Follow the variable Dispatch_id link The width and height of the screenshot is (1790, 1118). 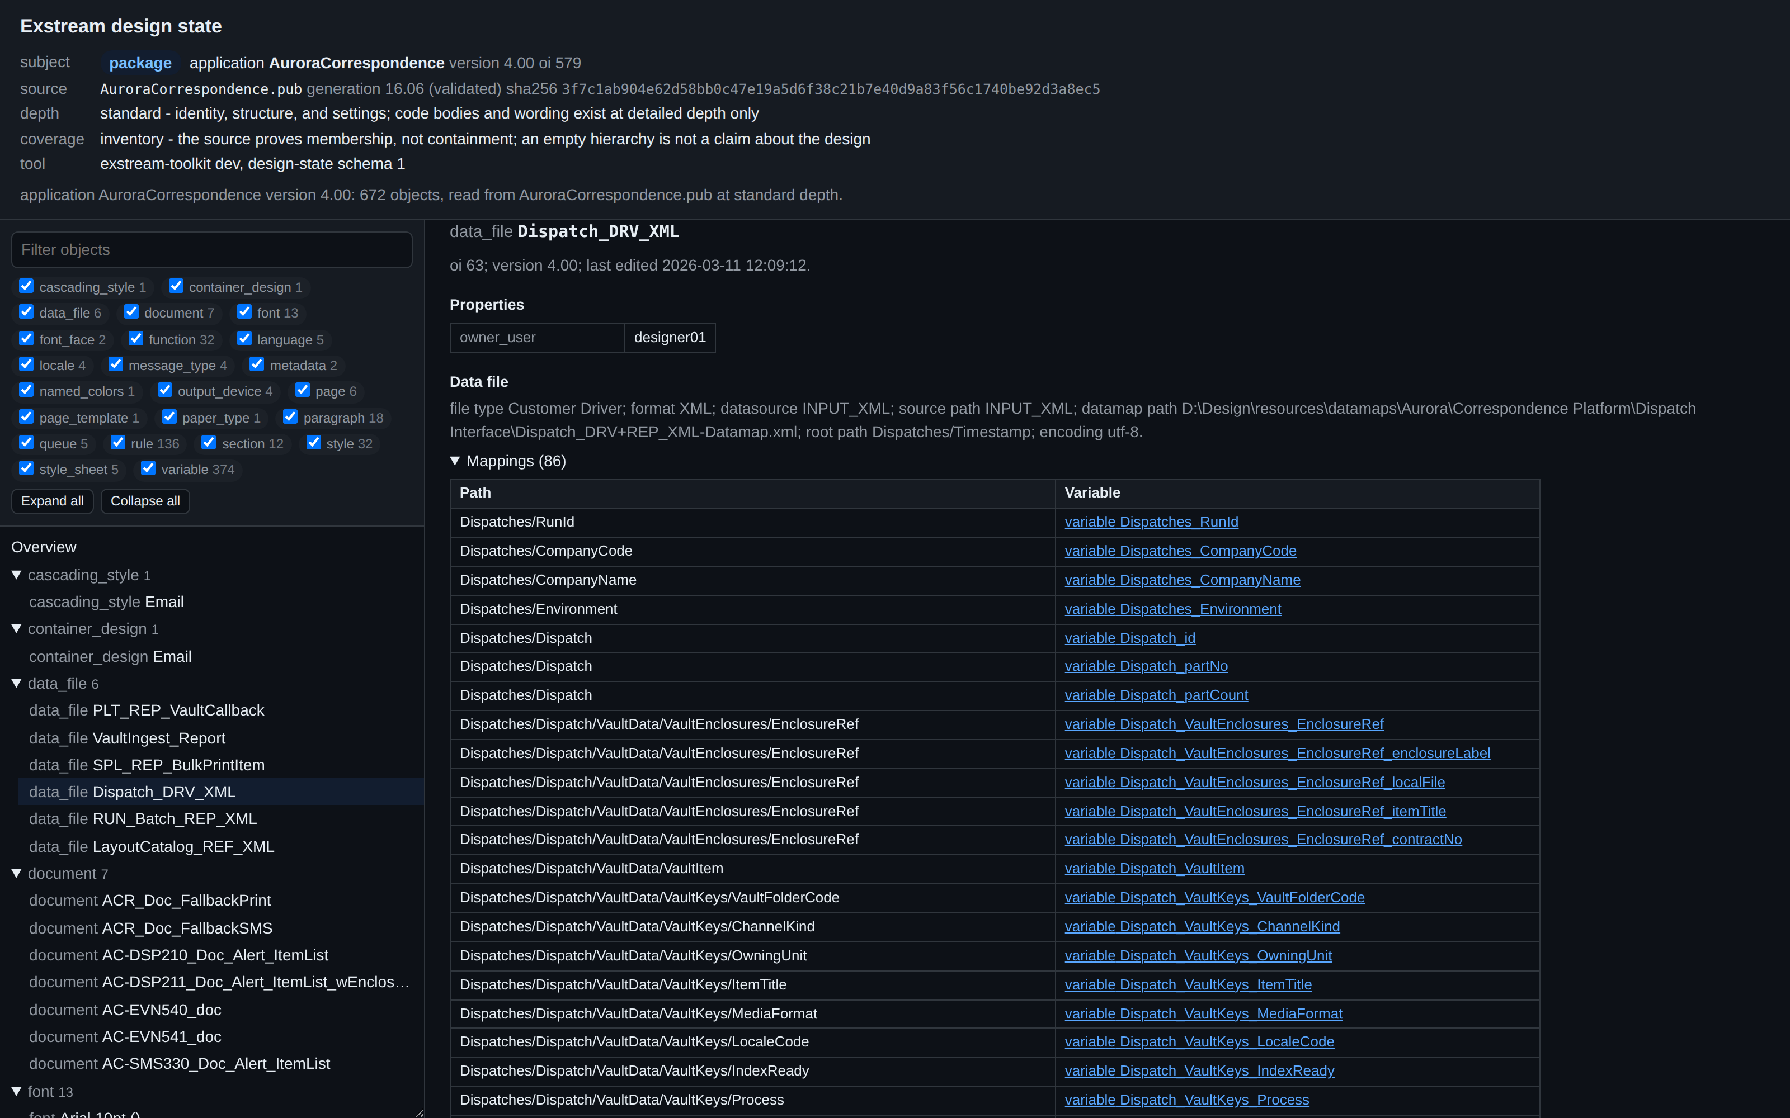tap(1129, 638)
